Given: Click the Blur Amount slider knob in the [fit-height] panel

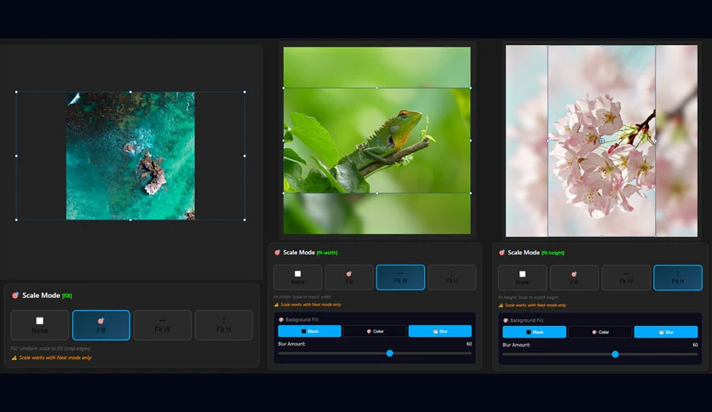Looking at the screenshot, I should (615, 354).
